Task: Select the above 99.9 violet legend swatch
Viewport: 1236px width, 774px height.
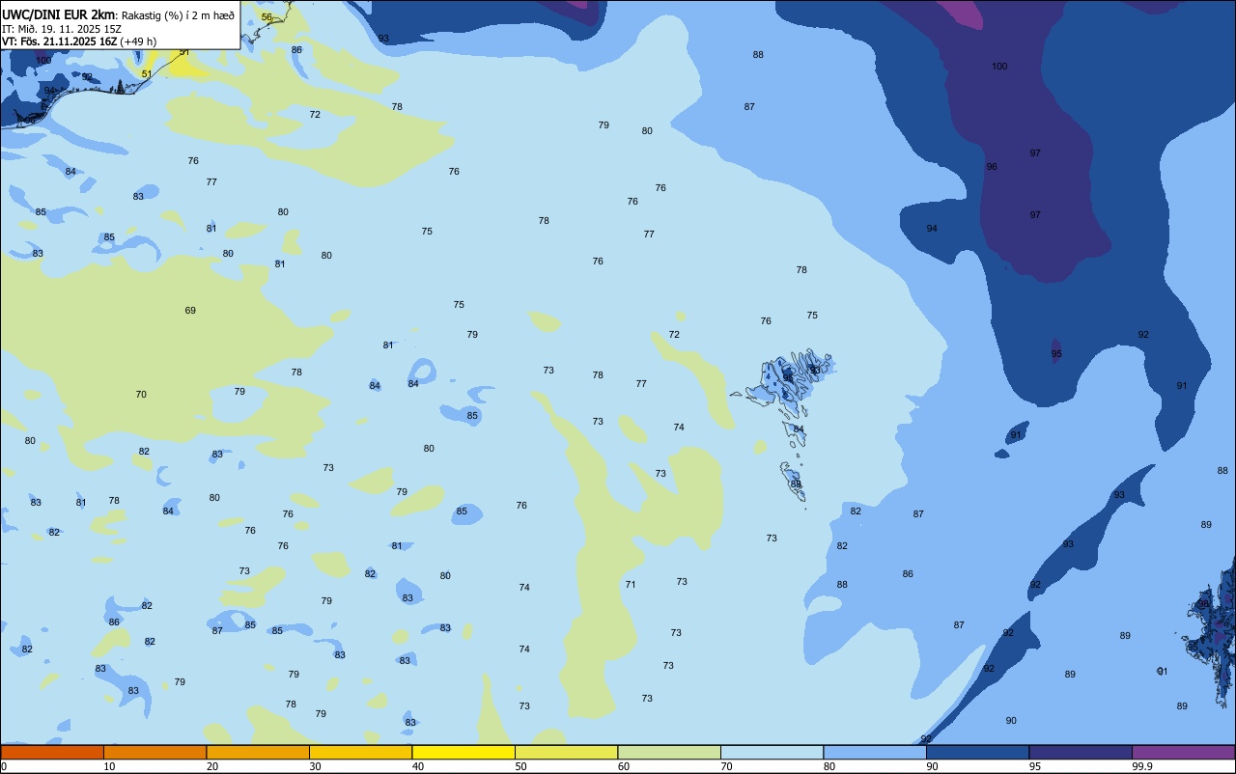Action: 1183,752
